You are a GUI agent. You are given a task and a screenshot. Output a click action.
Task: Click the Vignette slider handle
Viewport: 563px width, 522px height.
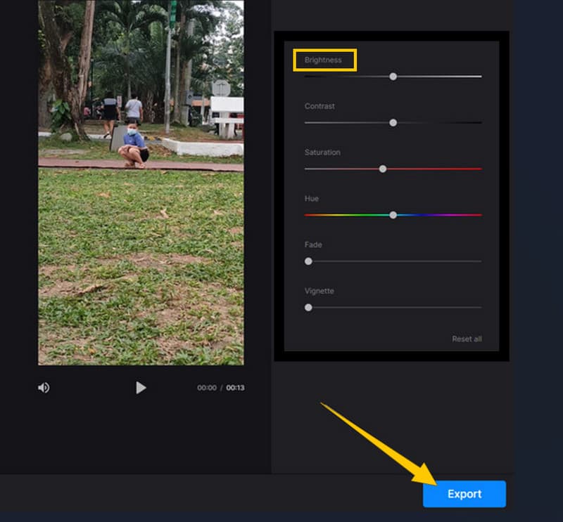coord(308,308)
